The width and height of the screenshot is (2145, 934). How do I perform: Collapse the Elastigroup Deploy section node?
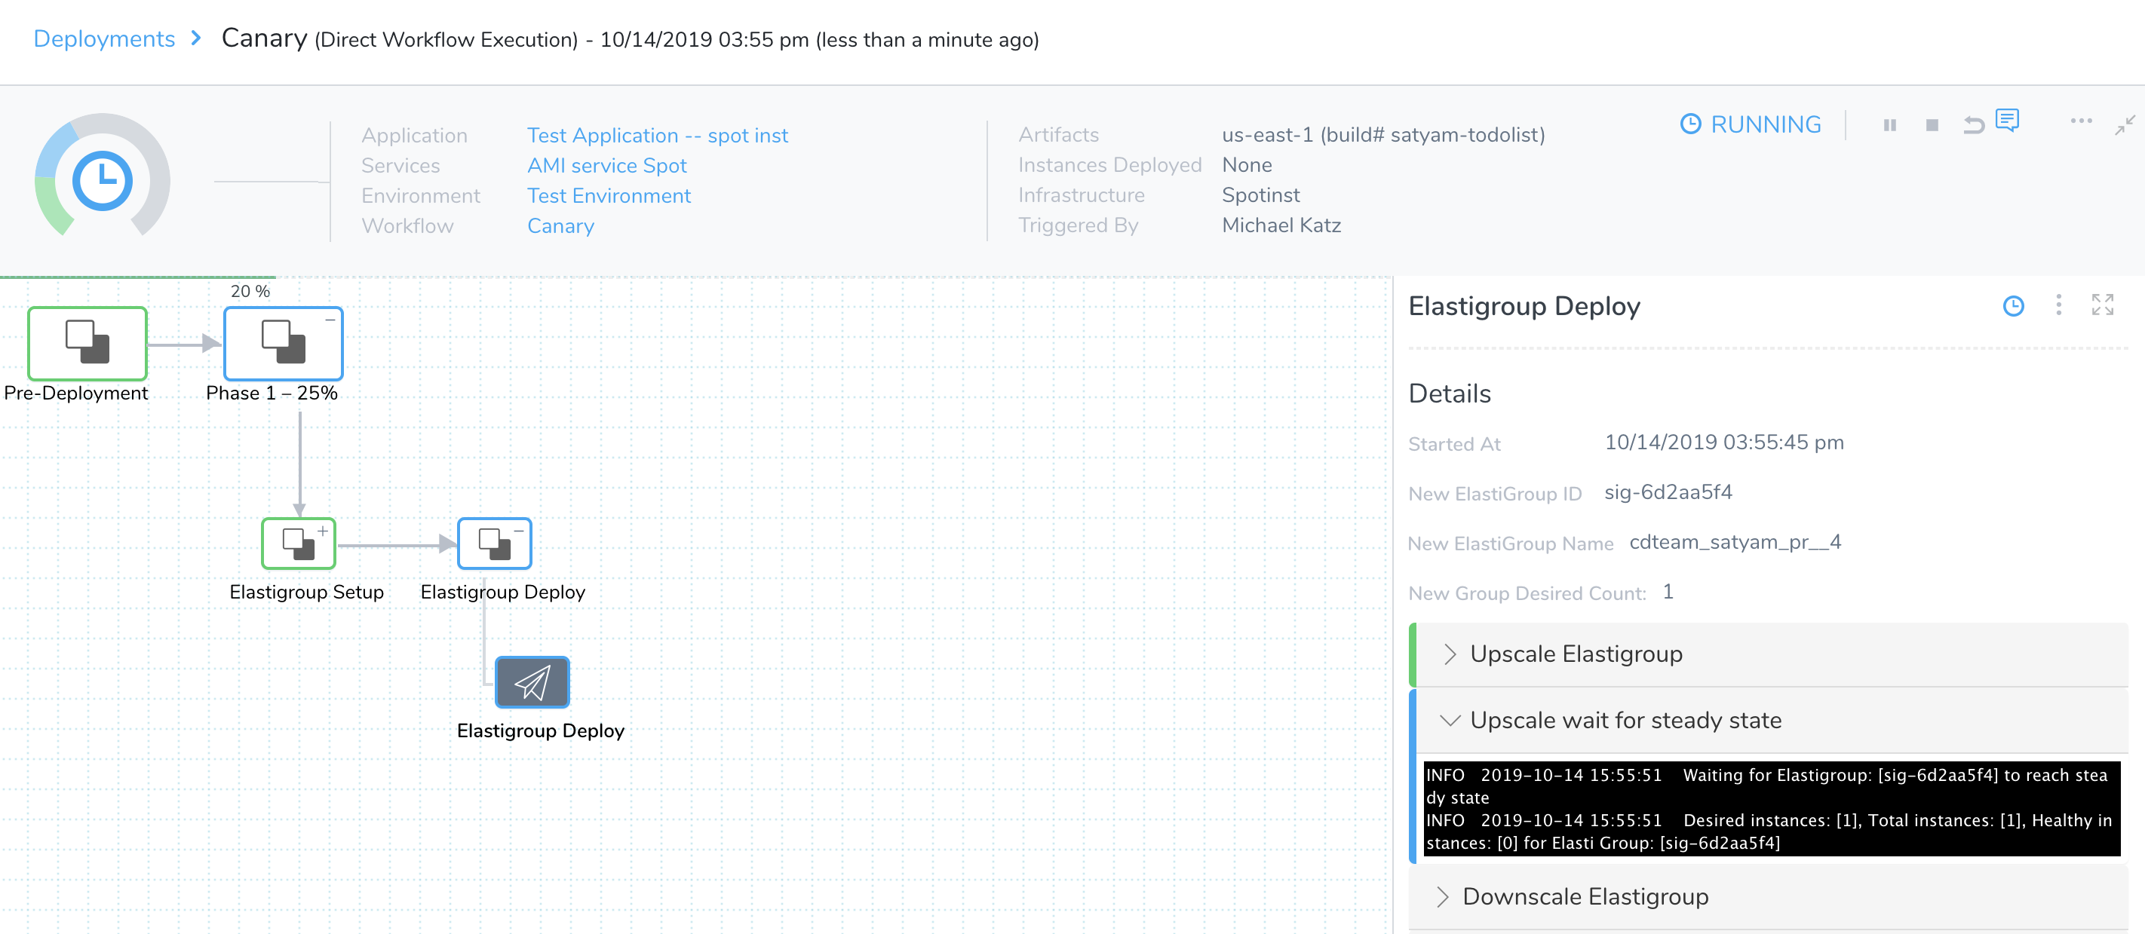click(x=519, y=531)
